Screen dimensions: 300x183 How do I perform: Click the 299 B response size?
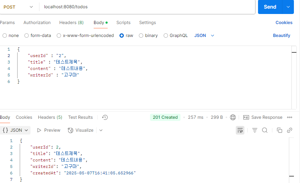pos(217,117)
